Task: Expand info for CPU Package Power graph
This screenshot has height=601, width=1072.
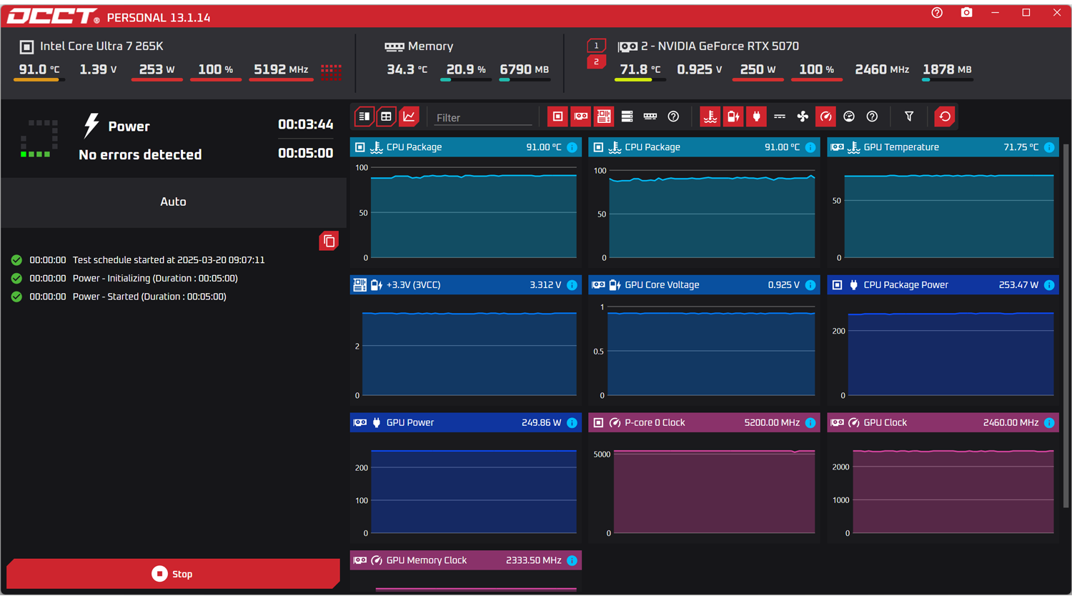Action: (x=1048, y=285)
